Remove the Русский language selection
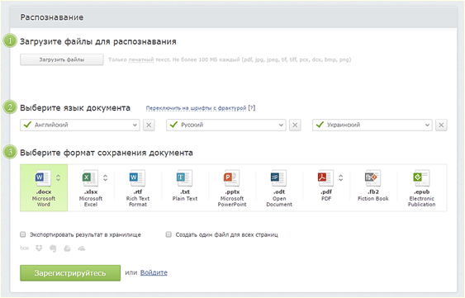Viewport: 465px width, 298px height. pyautogui.click(x=295, y=125)
